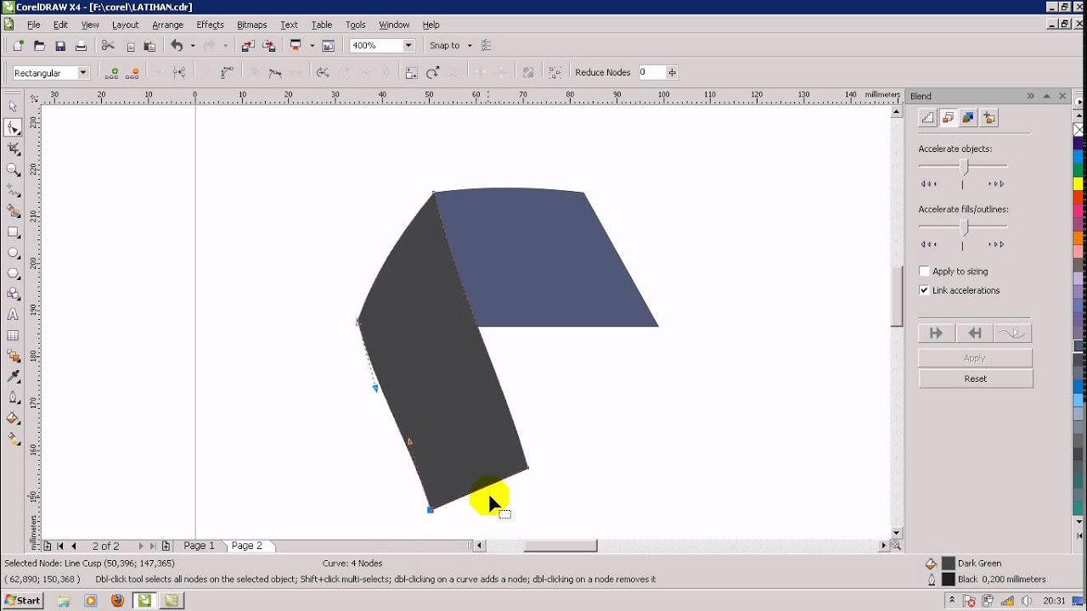Image resolution: width=1087 pixels, height=611 pixels.
Task: Switch to Page 2 tab
Action: [x=247, y=546]
